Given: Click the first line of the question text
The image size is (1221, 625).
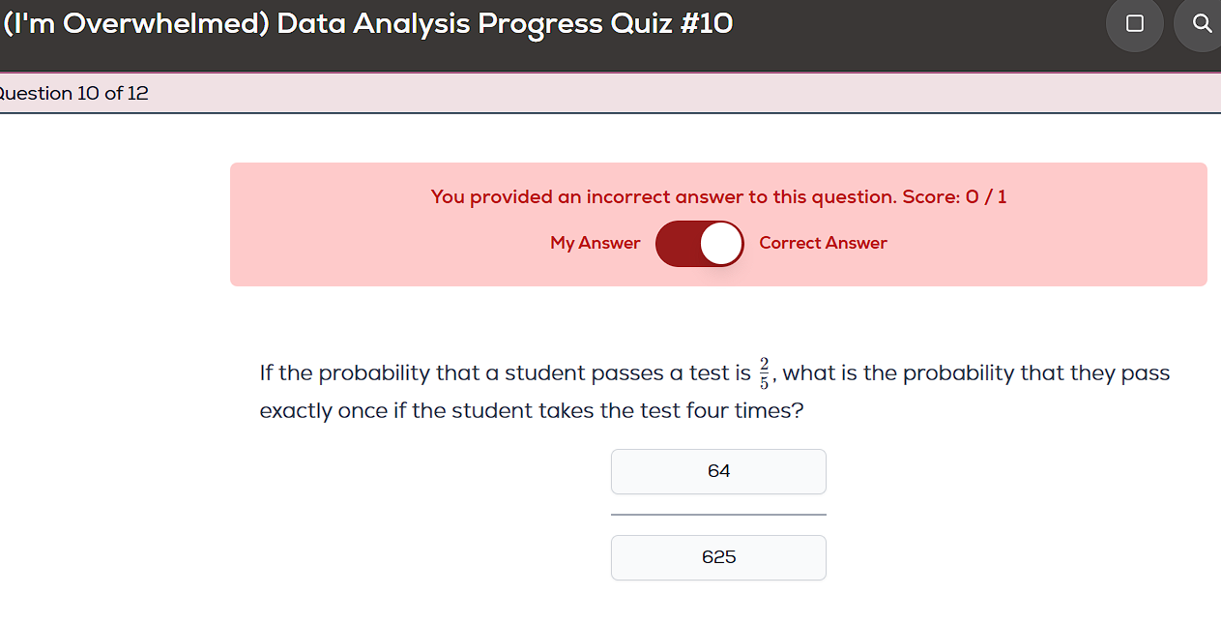Looking at the screenshot, I should [503, 373].
